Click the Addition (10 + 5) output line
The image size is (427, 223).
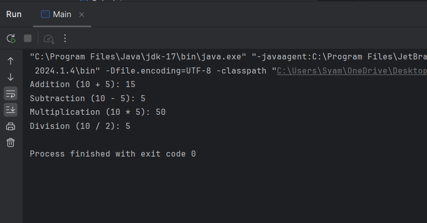[x=83, y=84]
